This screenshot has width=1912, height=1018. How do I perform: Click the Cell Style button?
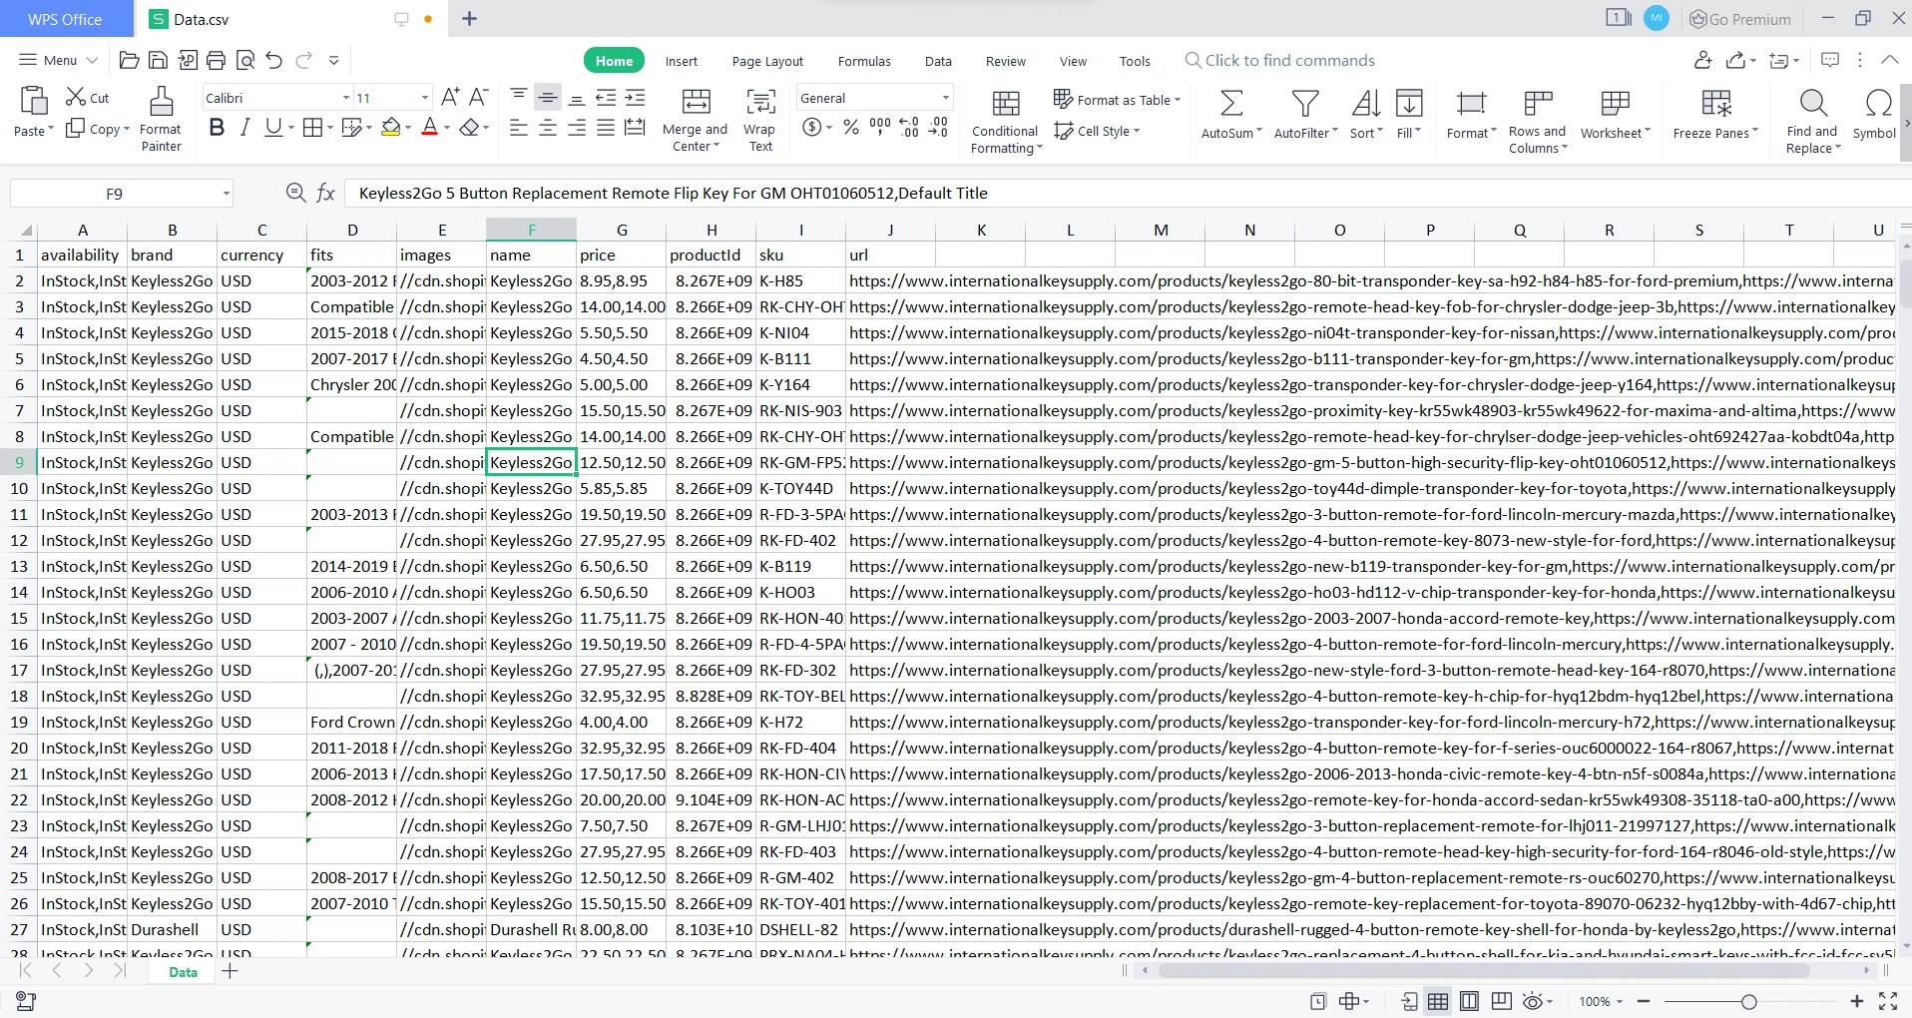coord(1097,131)
